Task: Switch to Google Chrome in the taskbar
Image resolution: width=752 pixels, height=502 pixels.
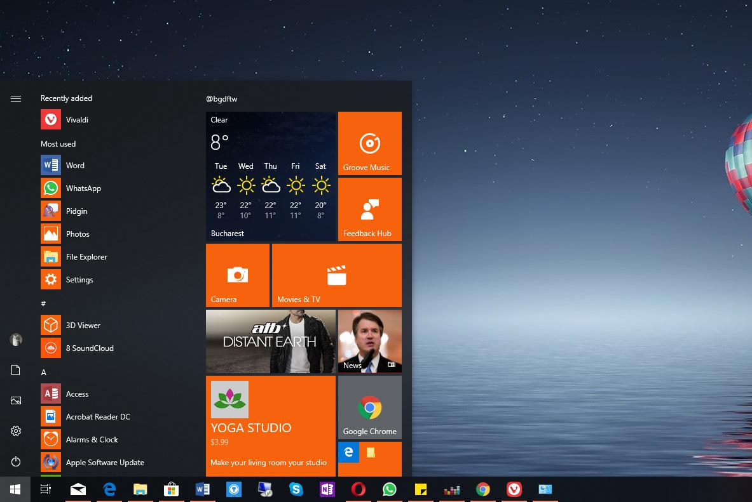Action: 483,489
